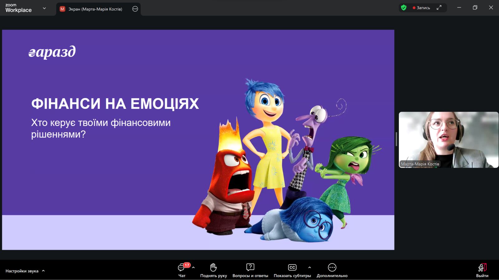Expand the captions options chevron
Screen dimensions: 499x280
click(309, 268)
